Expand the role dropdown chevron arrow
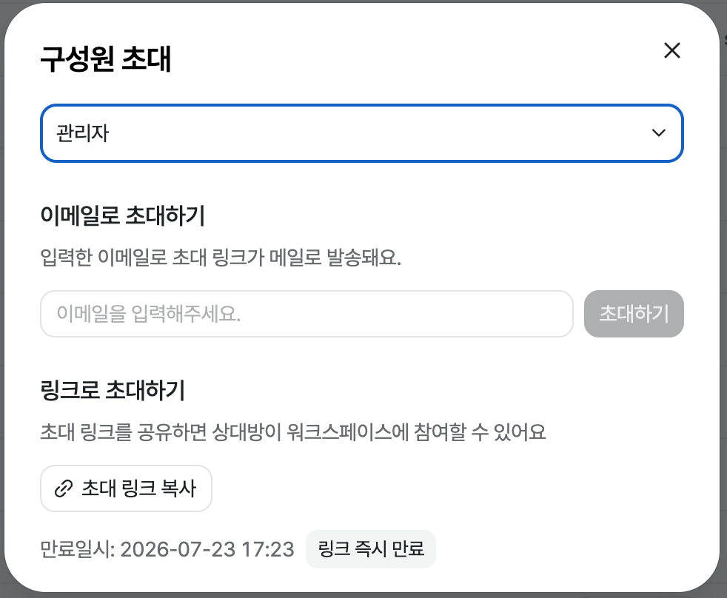The image size is (727, 598). pyautogui.click(x=658, y=133)
